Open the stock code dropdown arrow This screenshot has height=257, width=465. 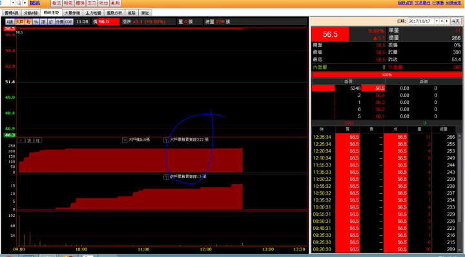coord(13,3)
